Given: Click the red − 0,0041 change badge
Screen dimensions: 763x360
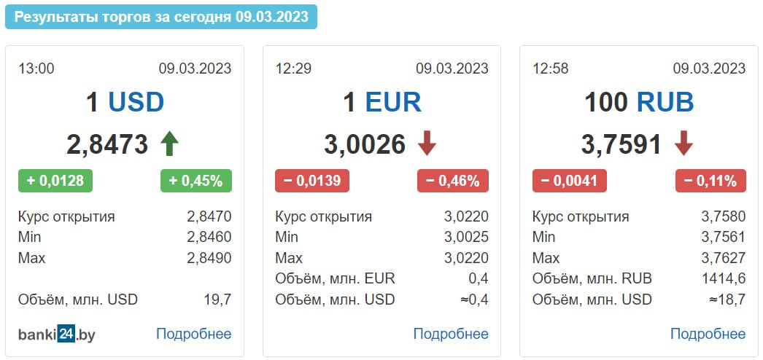Looking at the screenshot, I should pyautogui.click(x=569, y=181).
